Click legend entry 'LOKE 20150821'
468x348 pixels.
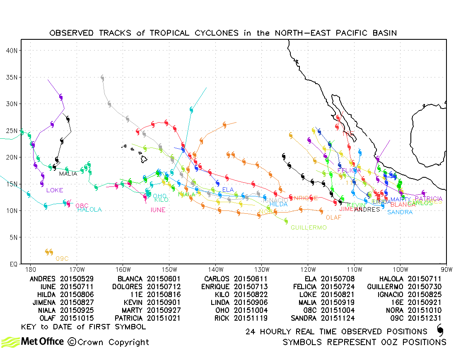(x=327, y=295)
